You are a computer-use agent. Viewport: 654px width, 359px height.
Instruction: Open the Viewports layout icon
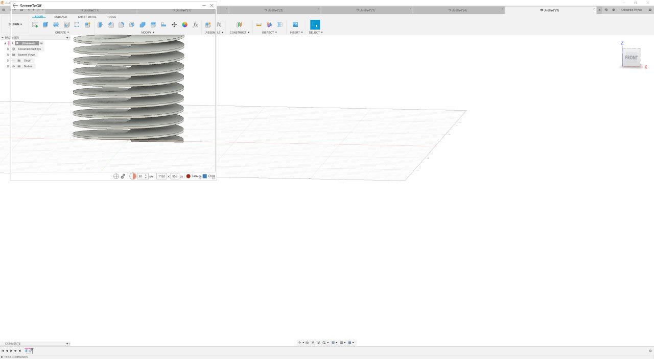pos(351,343)
